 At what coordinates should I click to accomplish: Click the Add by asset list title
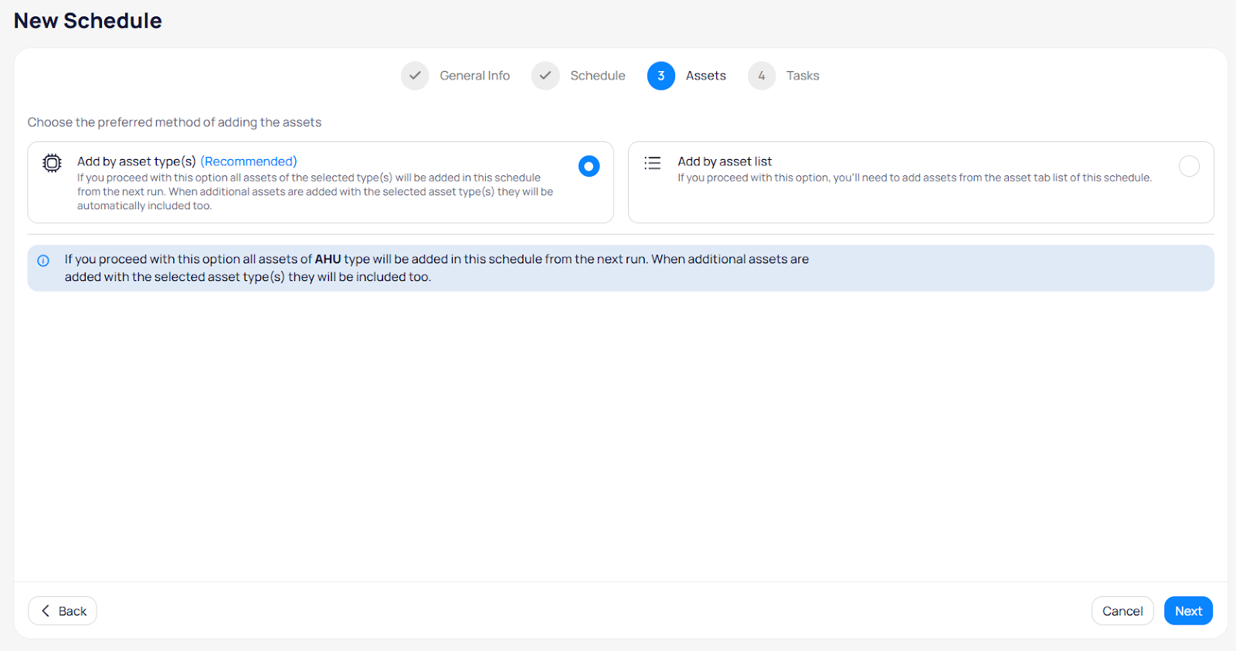(725, 161)
